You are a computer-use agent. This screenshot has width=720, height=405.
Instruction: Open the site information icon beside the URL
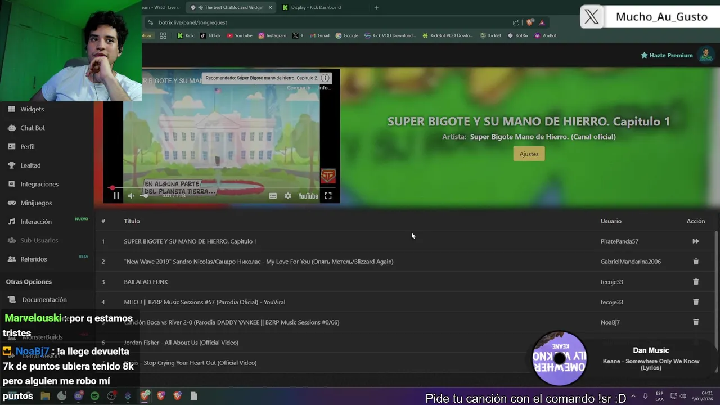click(x=150, y=22)
